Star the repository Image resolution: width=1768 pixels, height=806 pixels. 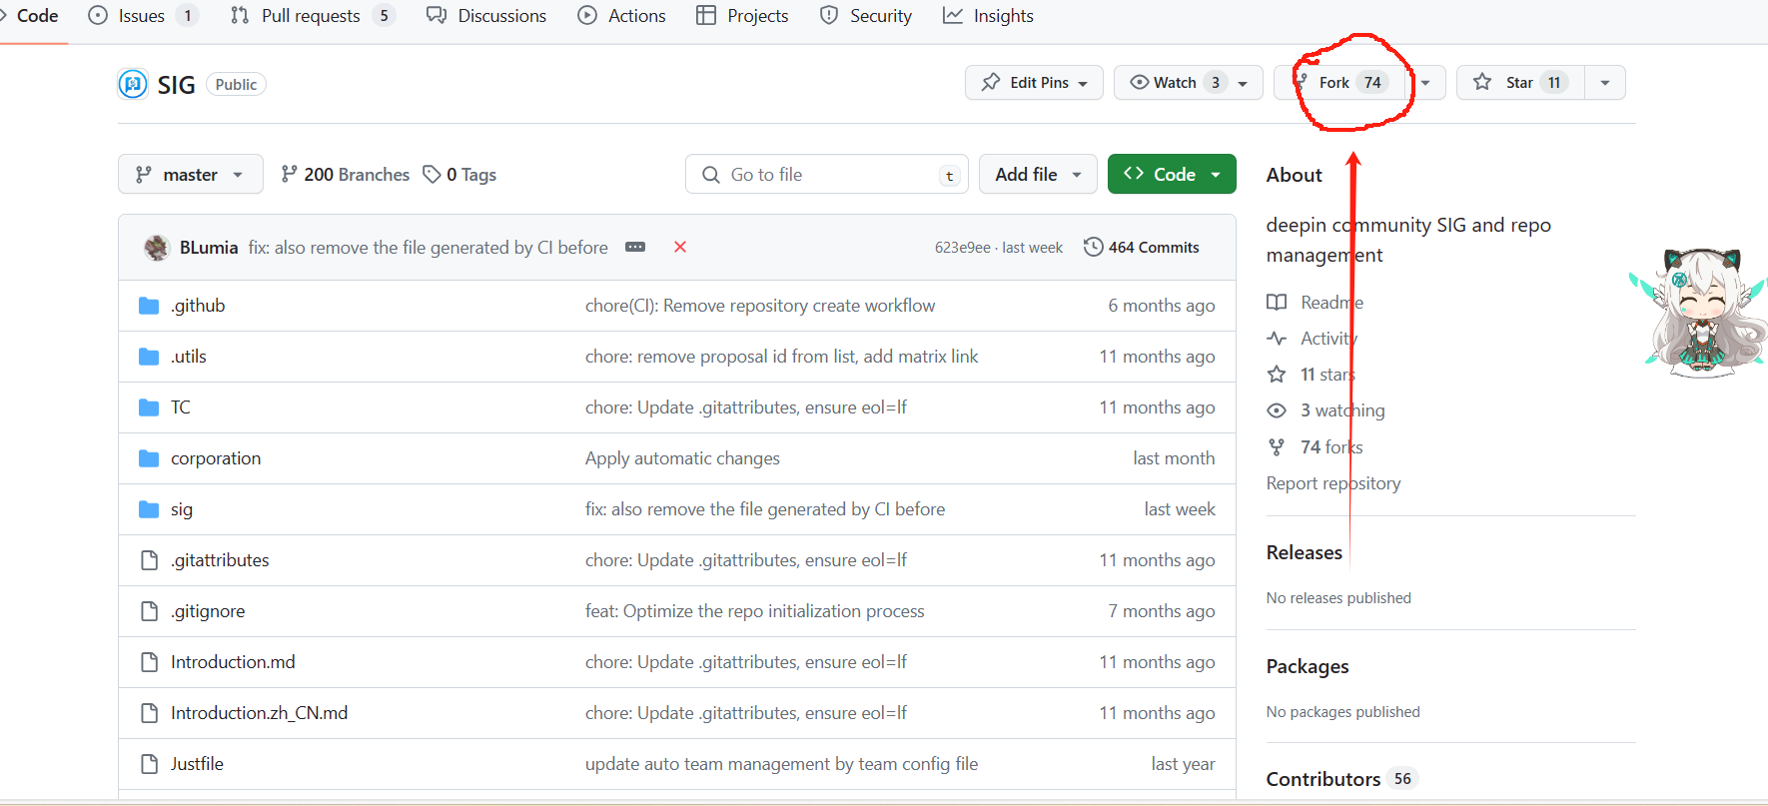[1520, 82]
